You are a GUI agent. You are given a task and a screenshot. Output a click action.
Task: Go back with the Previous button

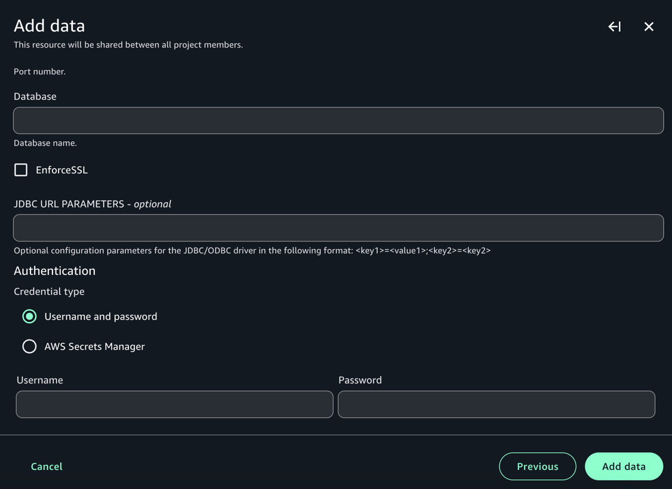click(x=537, y=466)
